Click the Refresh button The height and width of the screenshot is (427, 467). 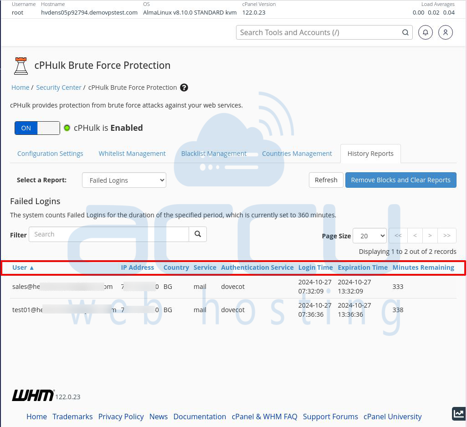[x=326, y=180]
